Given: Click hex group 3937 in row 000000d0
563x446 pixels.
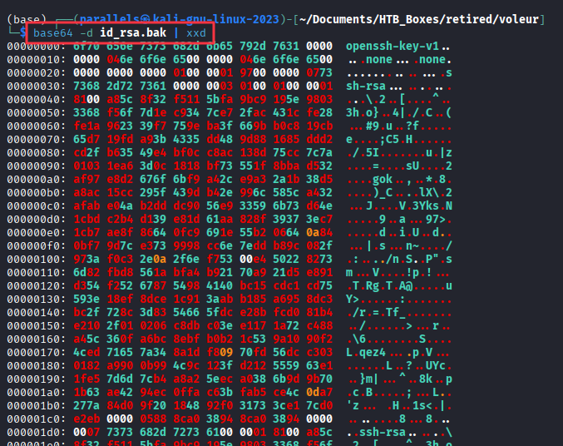Looking at the screenshot, I should 286,219.
